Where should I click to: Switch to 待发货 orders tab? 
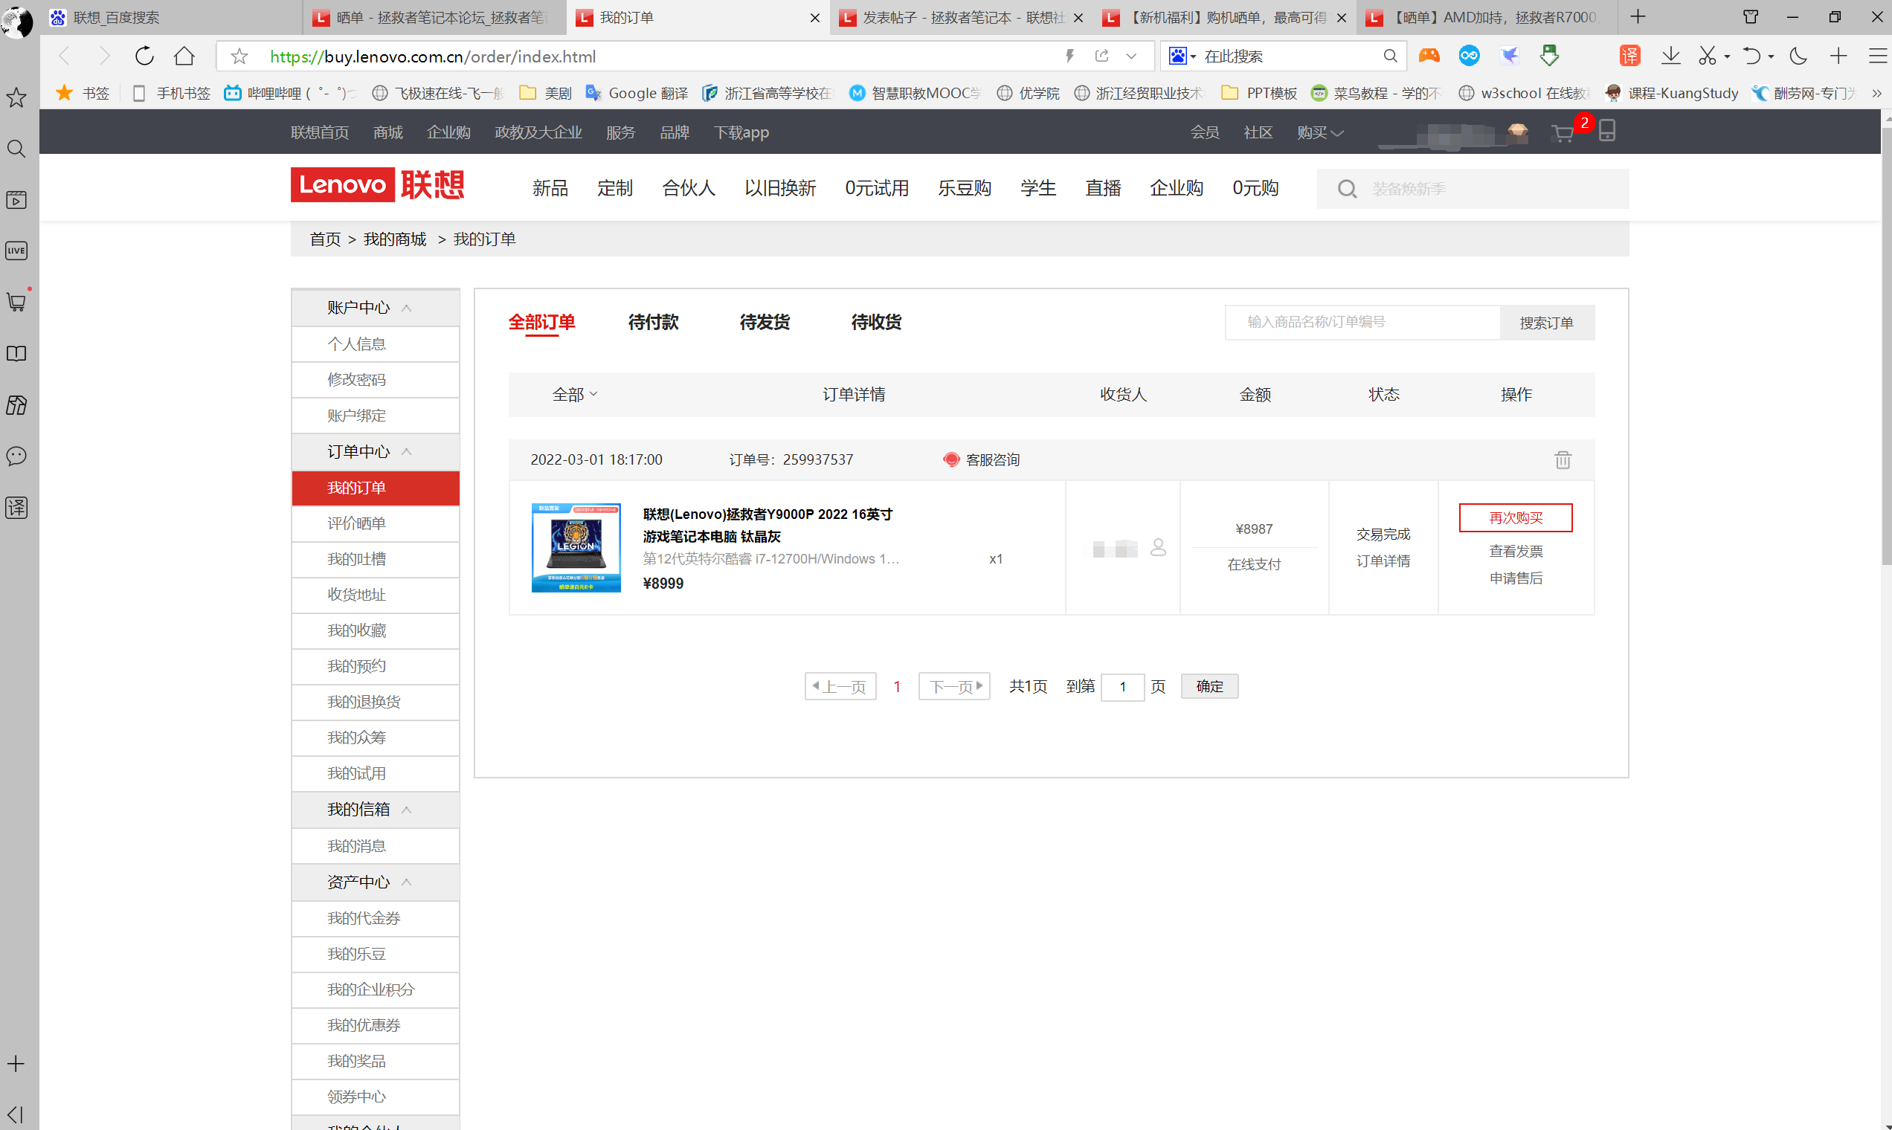[764, 322]
